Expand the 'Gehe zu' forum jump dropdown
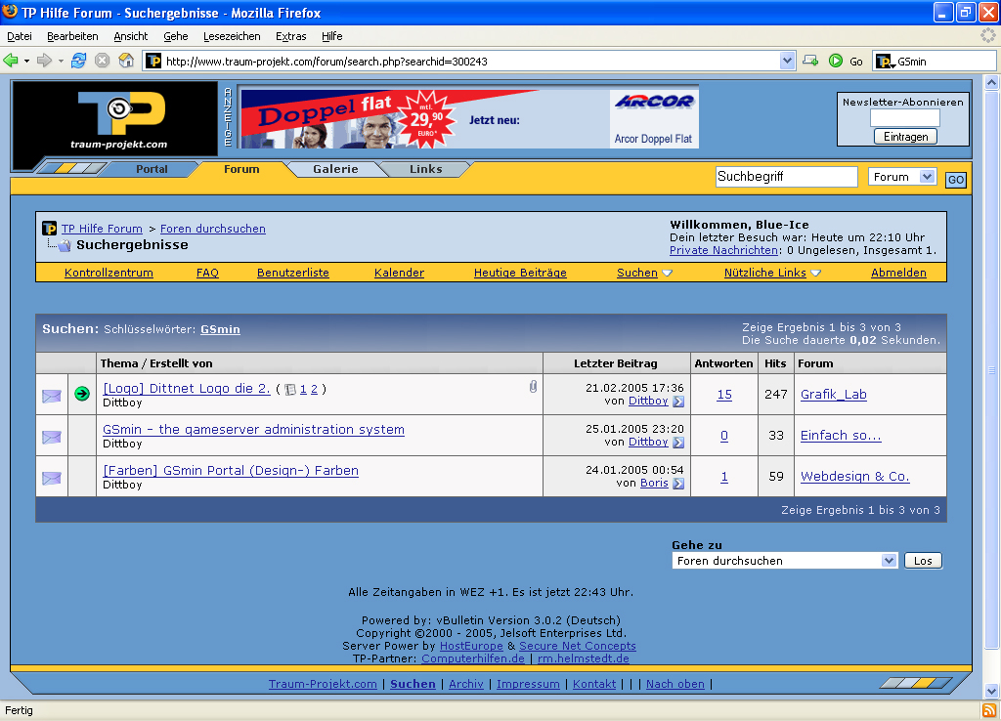 click(785, 561)
